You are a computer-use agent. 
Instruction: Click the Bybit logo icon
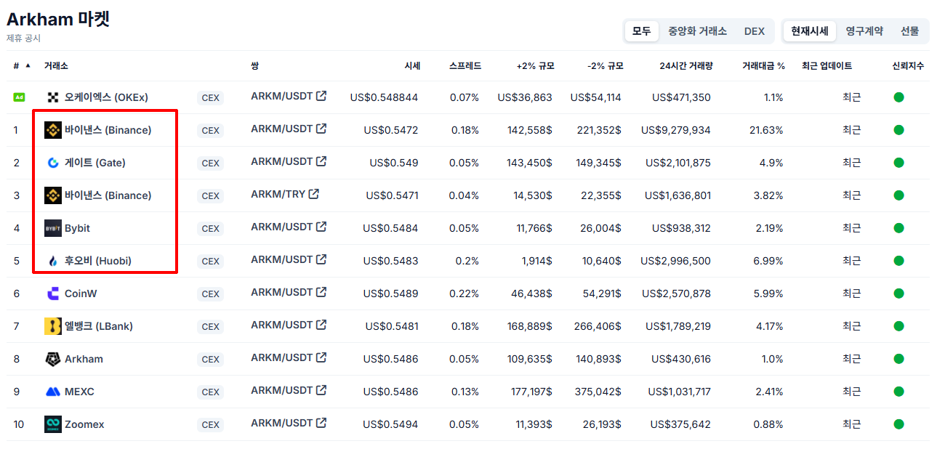coord(53,228)
